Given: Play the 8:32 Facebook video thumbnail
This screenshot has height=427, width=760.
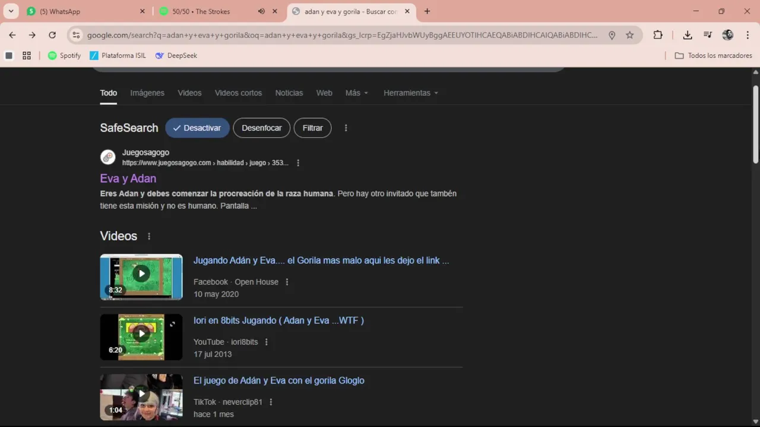Looking at the screenshot, I should 141,277.
